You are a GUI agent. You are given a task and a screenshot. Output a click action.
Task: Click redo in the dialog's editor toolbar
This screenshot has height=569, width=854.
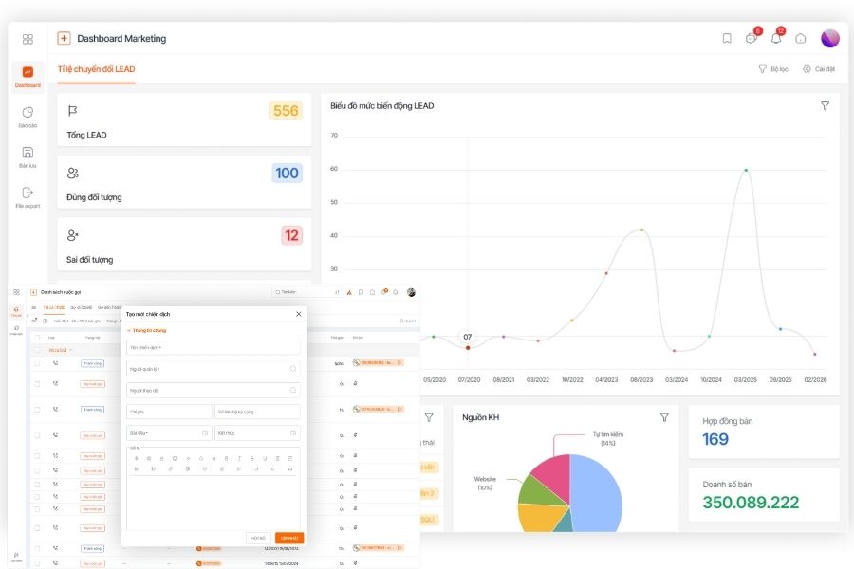pos(273,468)
